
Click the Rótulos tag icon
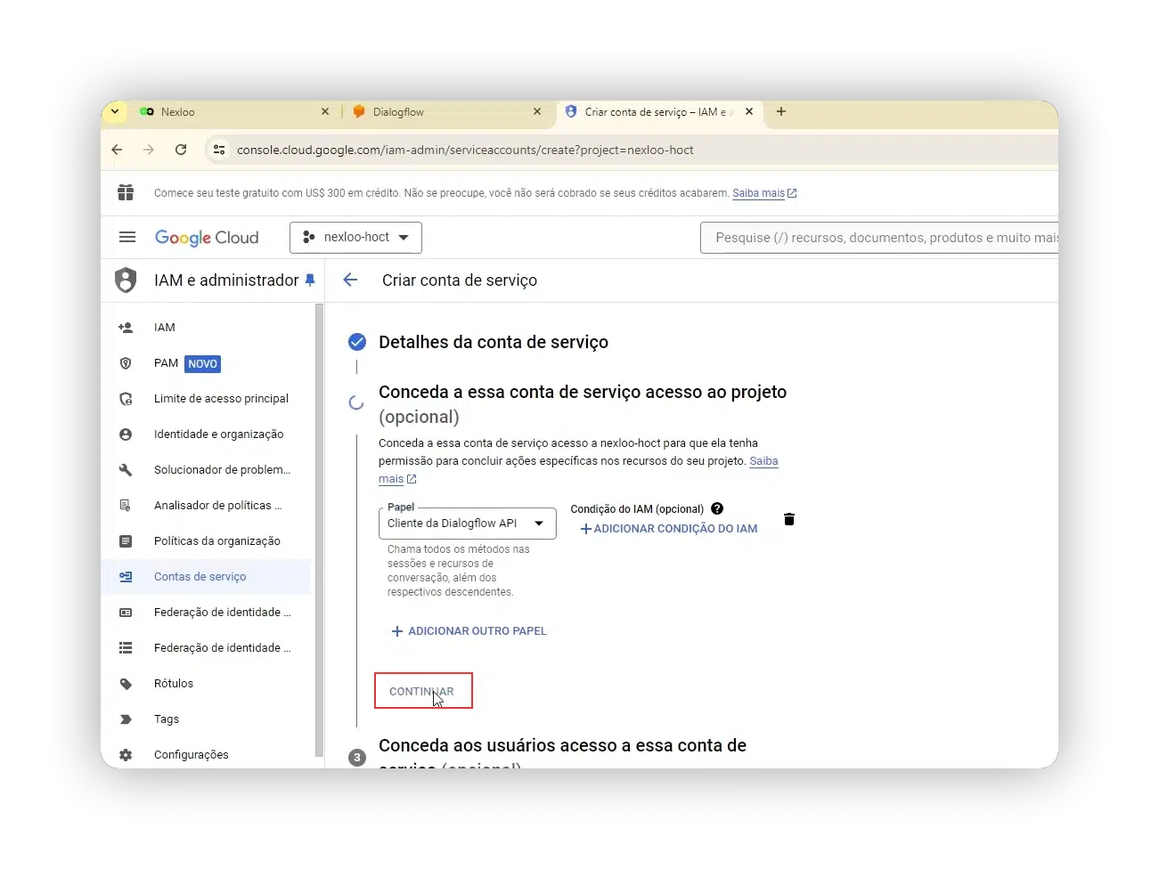126,684
